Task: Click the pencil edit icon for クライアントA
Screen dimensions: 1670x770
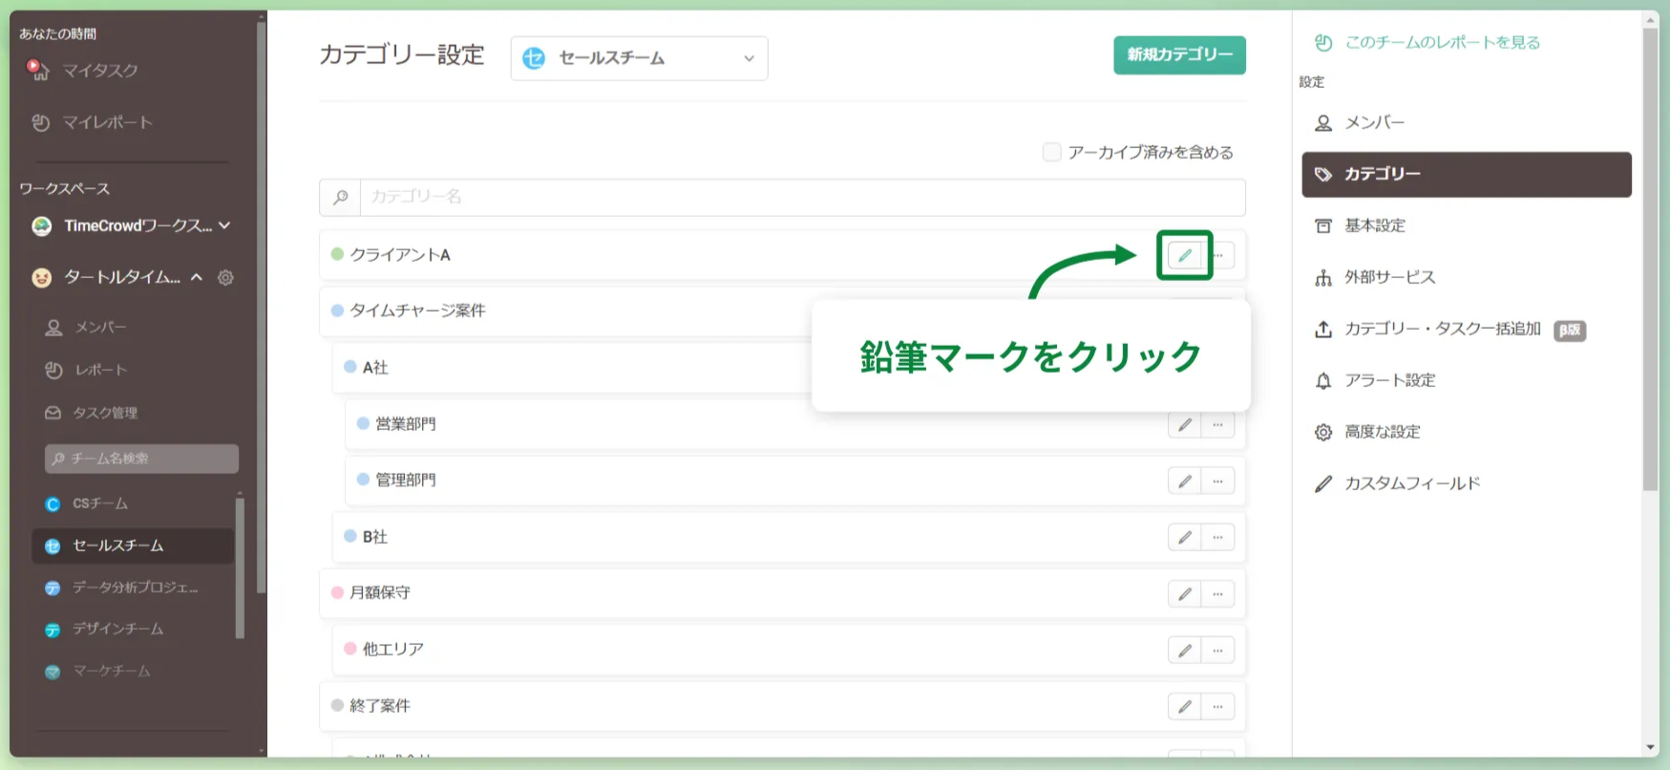Action: click(x=1185, y=255)
